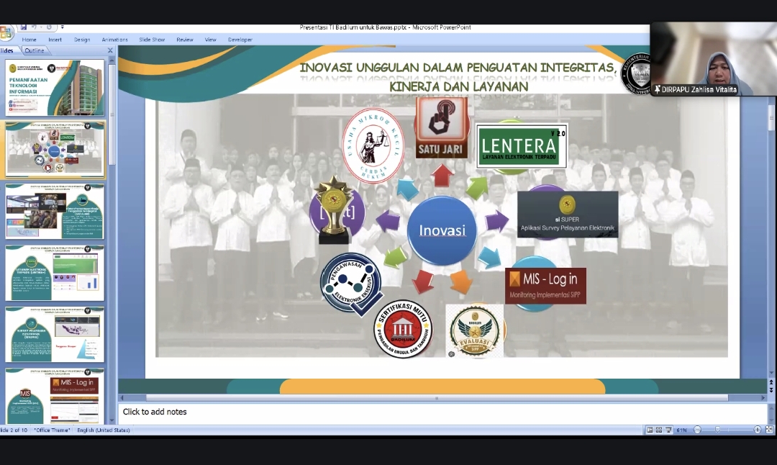Click the purple left arrow beside Inovasi

pyautogui.click(x=388, y=220)
